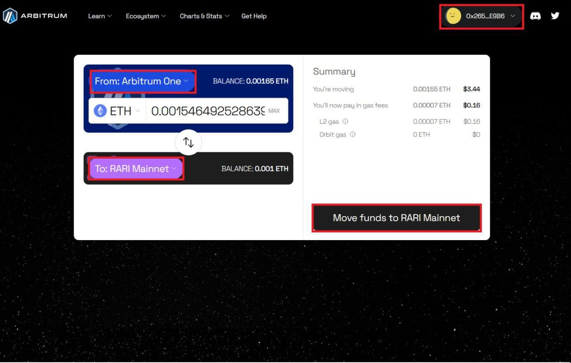The image size is (571, 363).
Task: Open the Ecosystem menu
Action: [x=146, y=16]
